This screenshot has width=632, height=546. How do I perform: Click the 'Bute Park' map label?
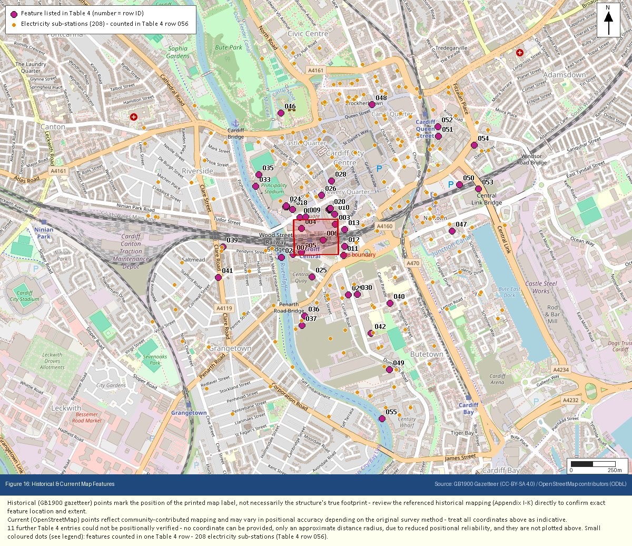pyautogui.click(x=229, y=47)
